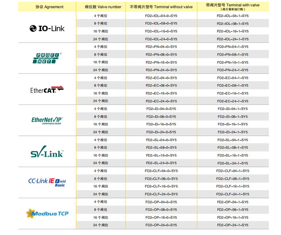The image size is (281, 235).
Task: Select cell FD2-EI-04-0-SY5
Action: (161, 109)
